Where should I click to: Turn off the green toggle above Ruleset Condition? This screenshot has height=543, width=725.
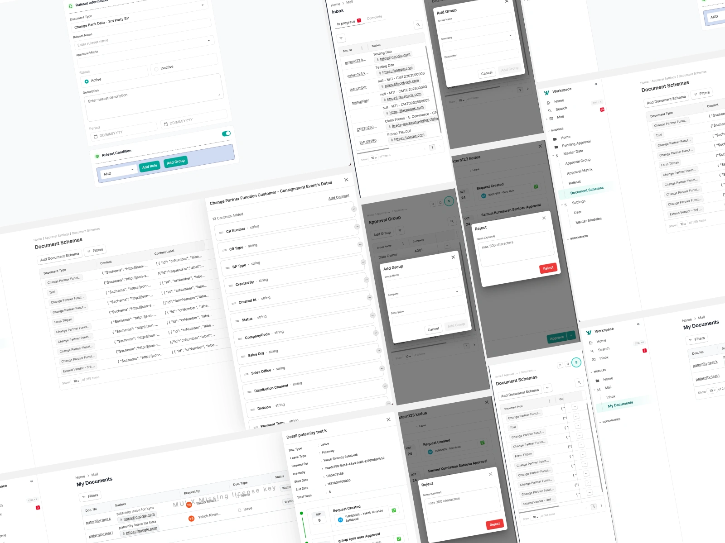click(226, 133)
